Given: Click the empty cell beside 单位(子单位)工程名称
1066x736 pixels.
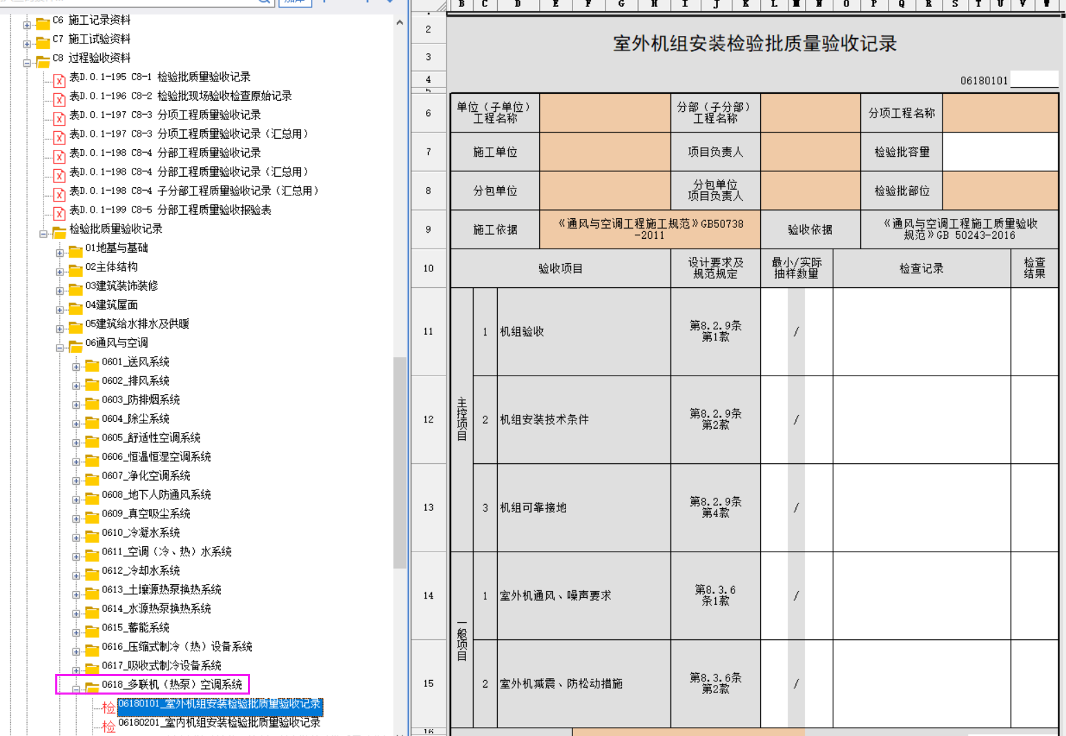Looking at the screenshot, I should [x=605, y=113].
